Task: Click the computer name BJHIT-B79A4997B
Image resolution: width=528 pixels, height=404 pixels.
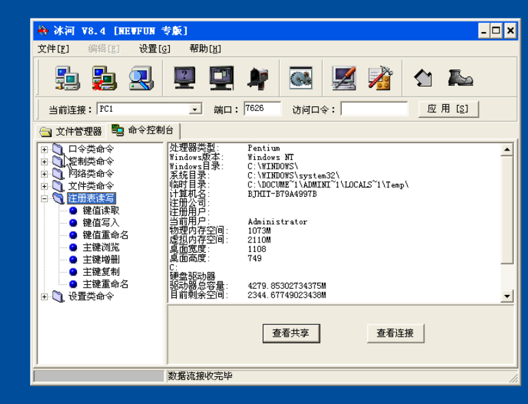Action: [282, 194]
